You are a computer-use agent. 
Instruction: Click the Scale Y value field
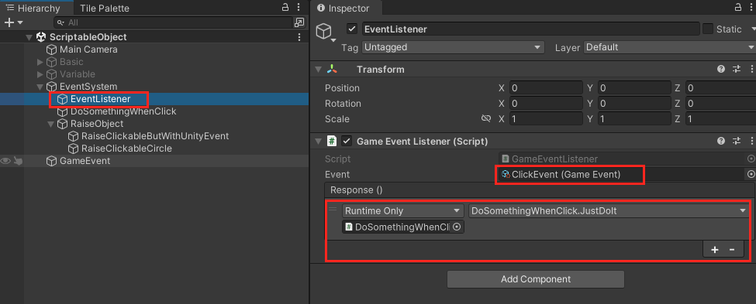pos(634,119)
